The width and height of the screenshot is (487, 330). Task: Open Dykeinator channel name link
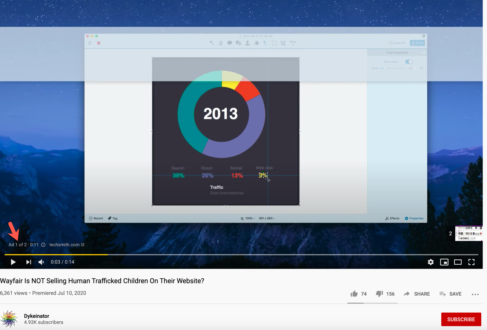coord(37,316)
